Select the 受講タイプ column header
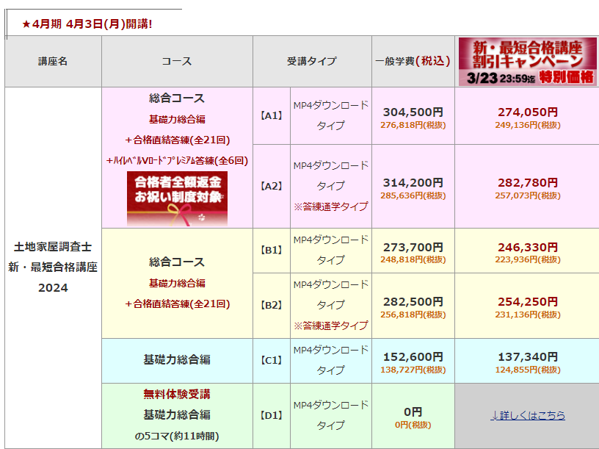The height and width of the screenshot is (449, 599). click(312, 61)
